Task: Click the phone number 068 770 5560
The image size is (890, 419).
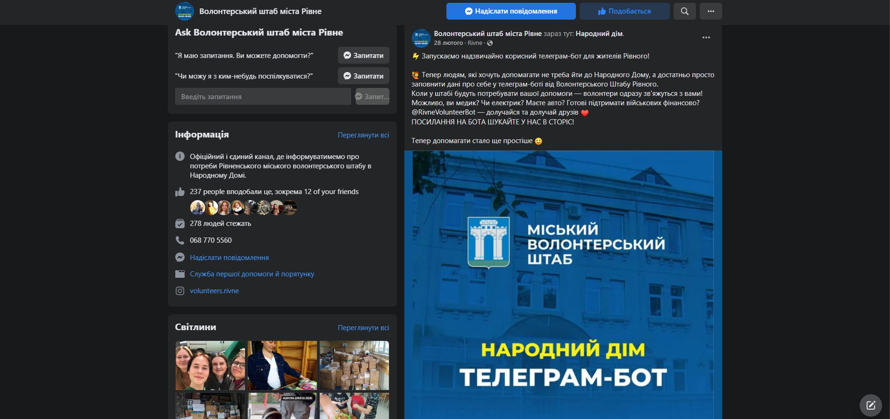Action: point(211,240)
